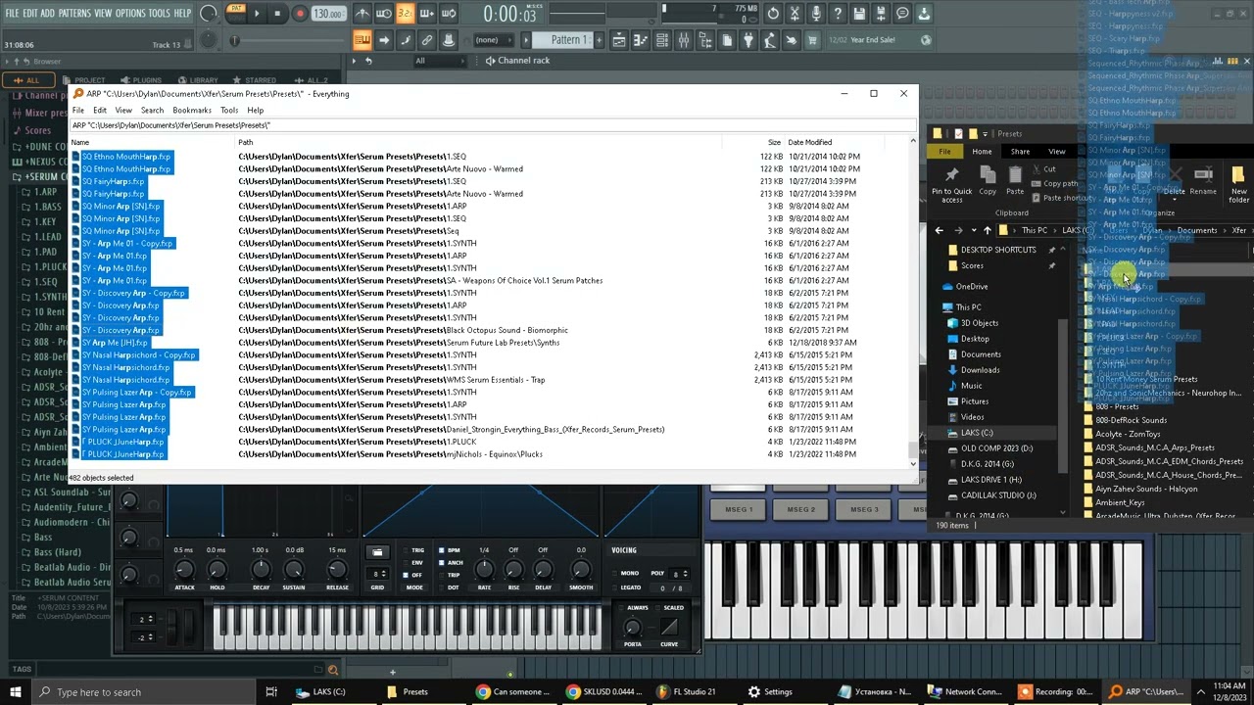The height and width of the screenshot is (705, 1254).
Task: Open the FL Studio help question icon
Action: pos(838,14)
